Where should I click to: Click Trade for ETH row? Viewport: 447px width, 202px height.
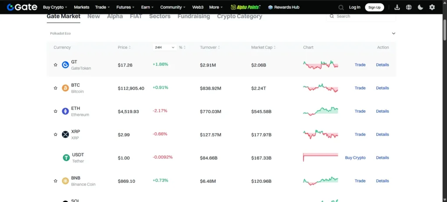pyautogui.click(x=360, y=111)
